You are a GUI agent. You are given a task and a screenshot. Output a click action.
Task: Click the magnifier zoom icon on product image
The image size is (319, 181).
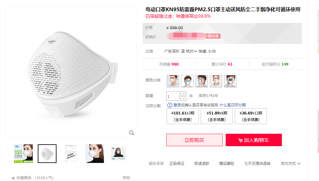click(132, 133)
